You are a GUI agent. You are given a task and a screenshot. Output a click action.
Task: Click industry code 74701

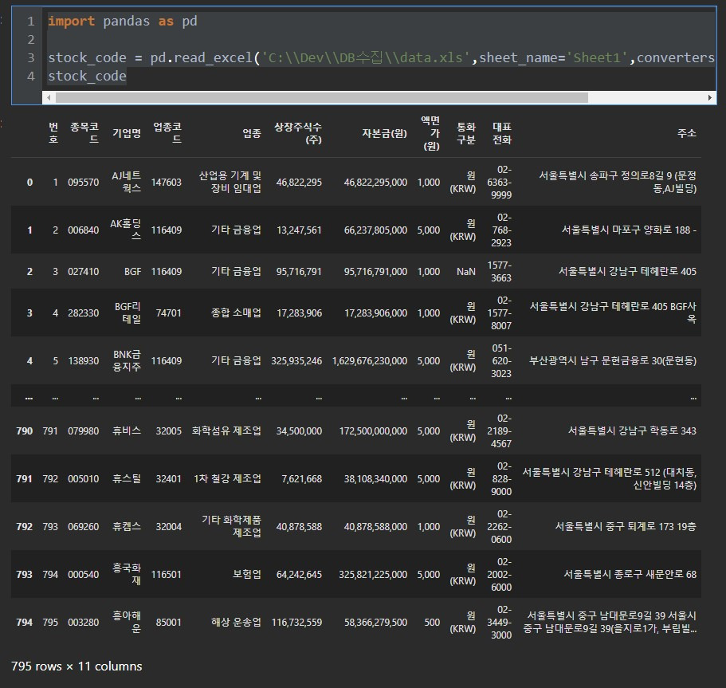(x=168, y=313)
